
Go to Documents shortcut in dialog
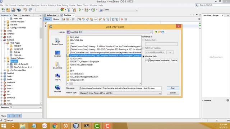[x=57, y=65]
